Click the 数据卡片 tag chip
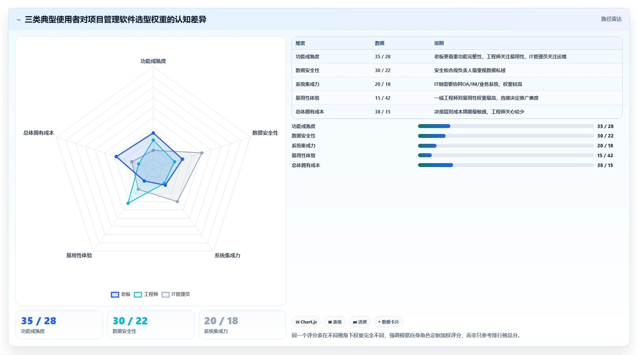Image resolution: width=638 pixels, height=355 pixels. pos(388,322)
